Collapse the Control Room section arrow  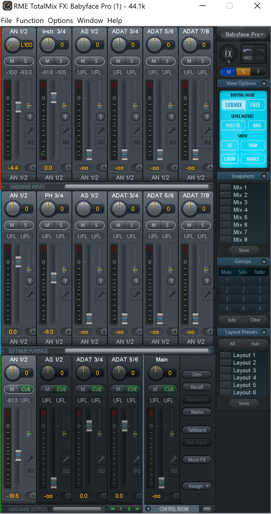coord(148,509)
